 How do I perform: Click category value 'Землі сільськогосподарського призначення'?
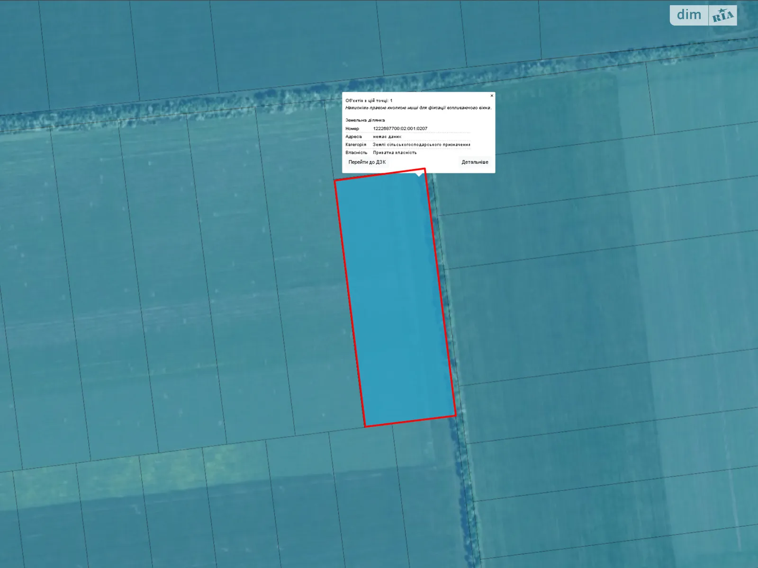click(x=421, y=144)
